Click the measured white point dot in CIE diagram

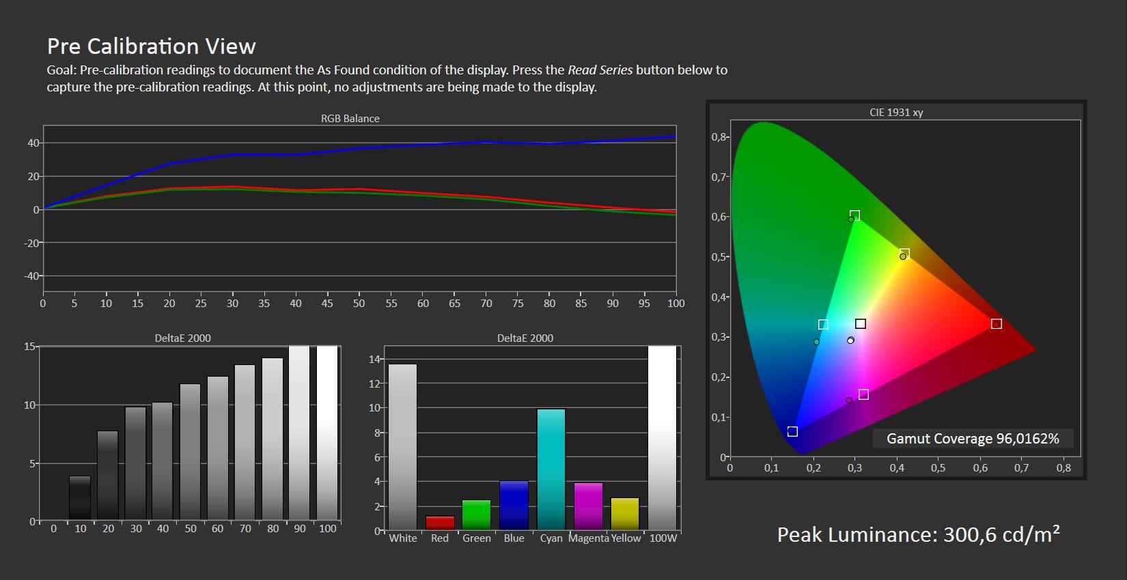(x=850, y=340)
